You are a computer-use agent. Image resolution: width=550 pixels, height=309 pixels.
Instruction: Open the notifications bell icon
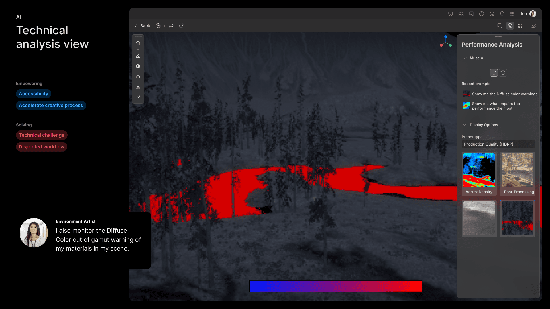(502, 14)
